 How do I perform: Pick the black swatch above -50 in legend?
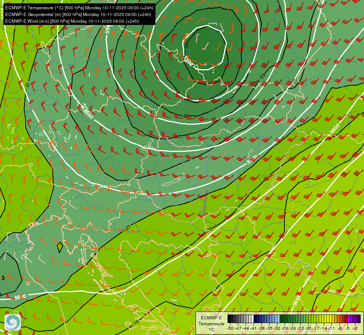coord(229,319)
